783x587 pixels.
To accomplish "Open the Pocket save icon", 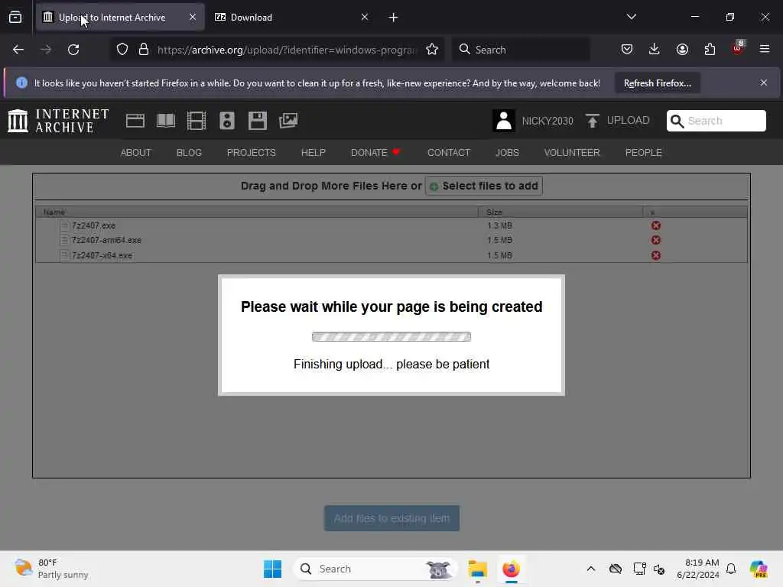I will [x=627, y=50].
